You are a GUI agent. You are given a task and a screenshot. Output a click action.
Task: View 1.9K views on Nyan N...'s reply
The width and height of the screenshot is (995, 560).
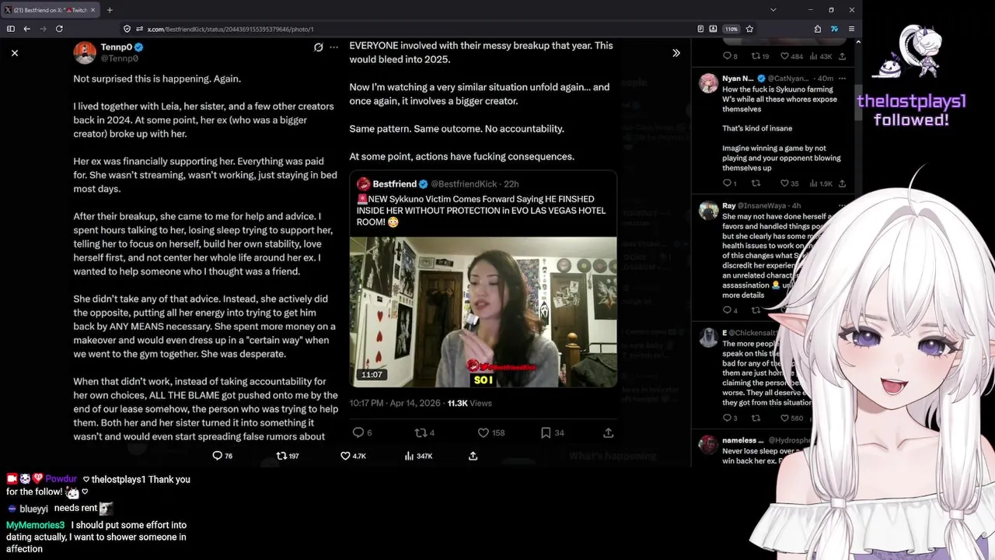point(821,184)
